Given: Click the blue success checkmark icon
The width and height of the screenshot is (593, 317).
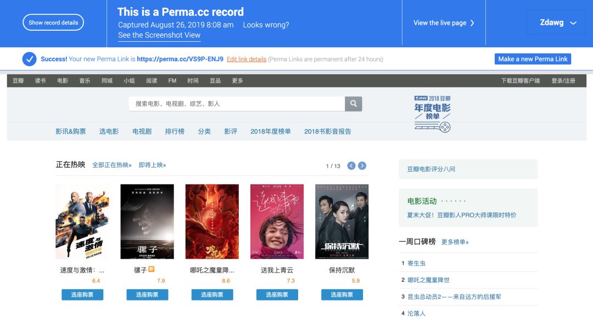Looking at the screenshot, I should [x=29, y=59].
